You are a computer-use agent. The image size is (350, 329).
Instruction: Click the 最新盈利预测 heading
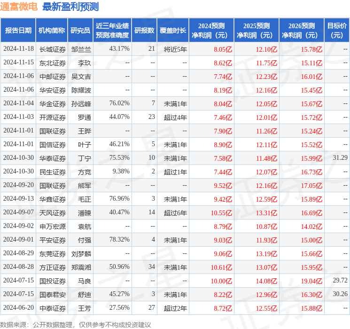pos(70,7)
